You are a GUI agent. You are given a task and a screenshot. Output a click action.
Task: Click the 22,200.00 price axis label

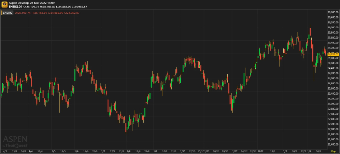click(333, 124)
